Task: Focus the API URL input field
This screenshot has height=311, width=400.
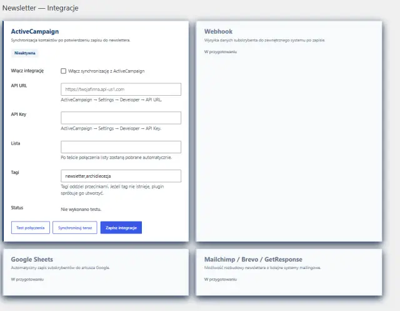Action: [121, 89]
